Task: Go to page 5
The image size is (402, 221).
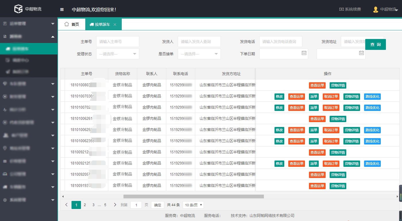Action: point(105,205)
